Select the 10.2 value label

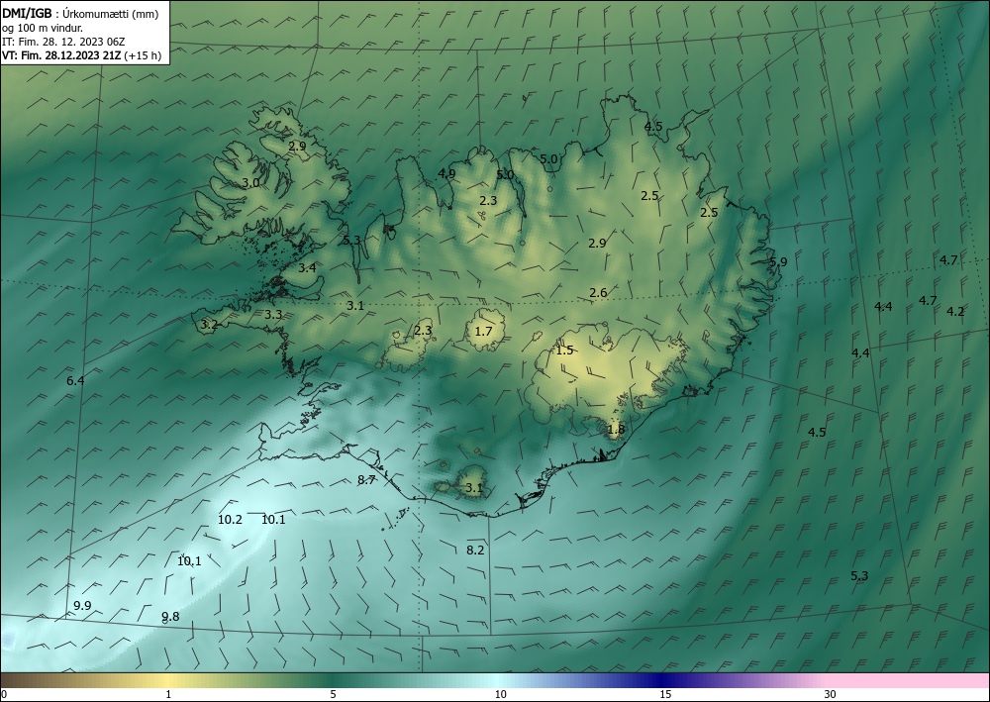[231, 520]
